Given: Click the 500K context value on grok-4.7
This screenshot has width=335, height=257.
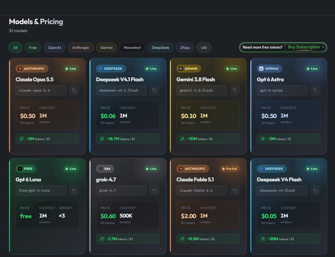Looking at the screenshot, I should pyautogui.click(x=126, y=216).
